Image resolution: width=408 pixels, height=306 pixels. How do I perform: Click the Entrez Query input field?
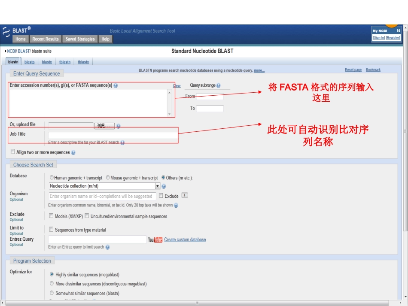pyautogui.click(x=97, y=239)
